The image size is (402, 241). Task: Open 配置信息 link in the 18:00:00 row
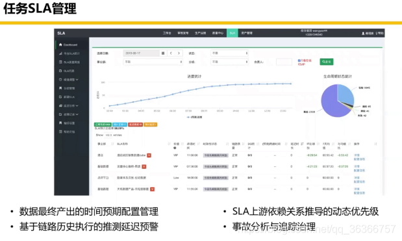coord(359,182)
